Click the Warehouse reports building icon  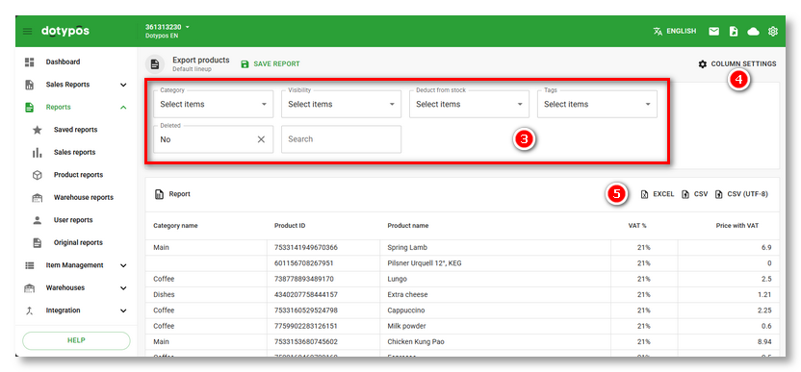pyautogui.click(x=38, y=197)
